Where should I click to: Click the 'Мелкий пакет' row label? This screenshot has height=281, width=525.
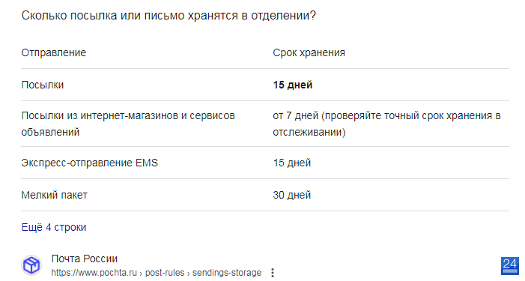54,195
